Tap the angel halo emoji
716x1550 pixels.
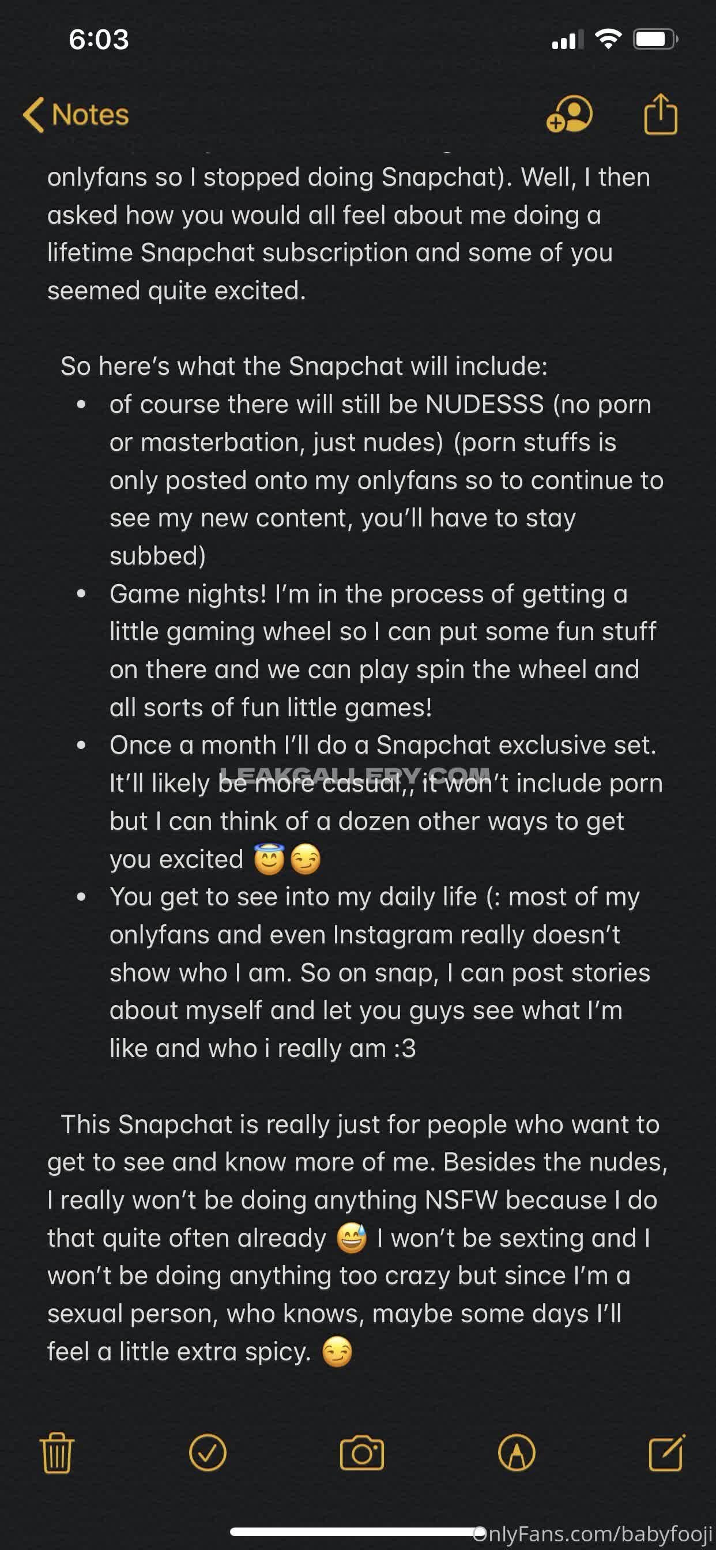pyautogui.click(x=269, y=859)
